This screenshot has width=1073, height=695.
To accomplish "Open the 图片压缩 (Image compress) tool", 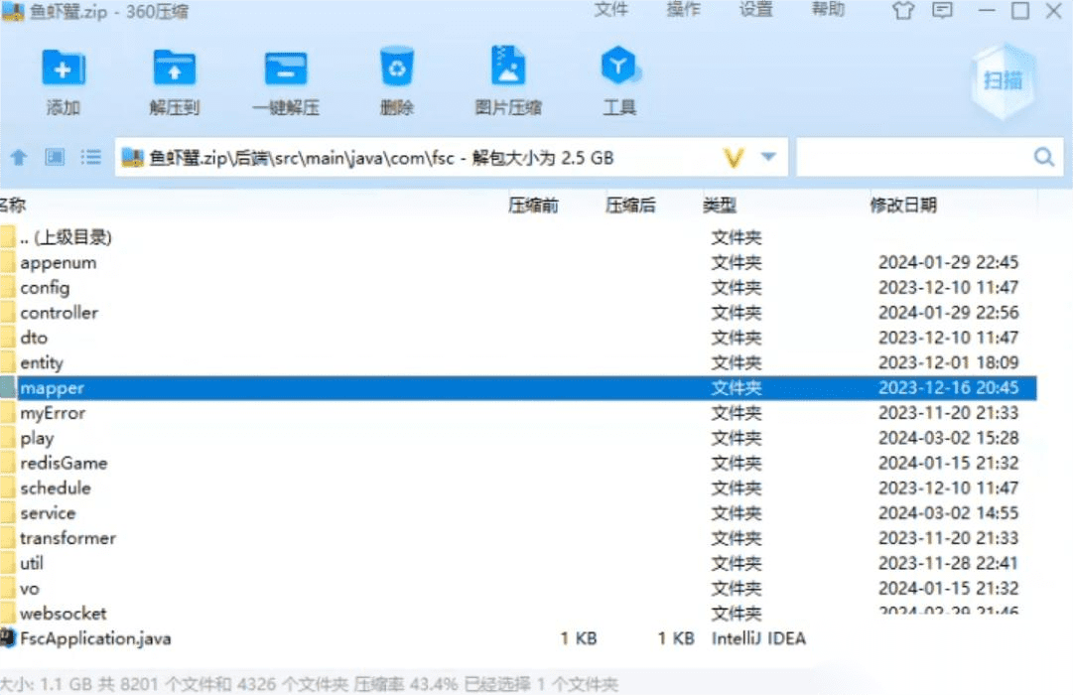I will pos(508,66).
